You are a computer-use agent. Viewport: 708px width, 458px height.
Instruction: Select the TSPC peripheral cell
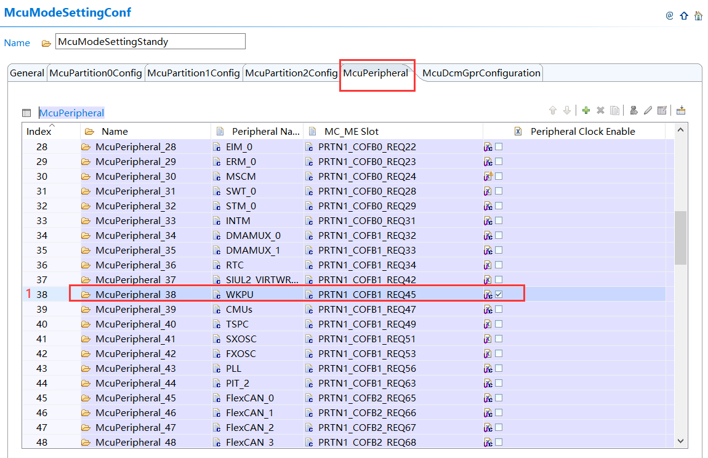(x=237, y=324)
